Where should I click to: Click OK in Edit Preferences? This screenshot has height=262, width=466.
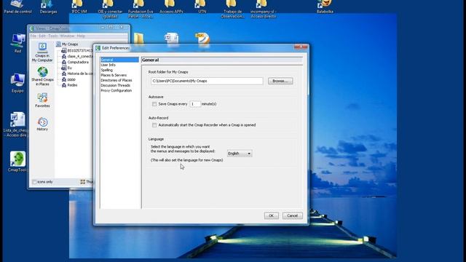click(x=272, y=215)
